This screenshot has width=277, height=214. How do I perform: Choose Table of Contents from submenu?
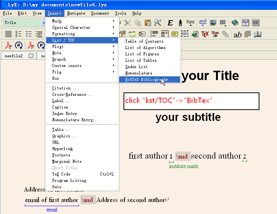click(150, 41)
